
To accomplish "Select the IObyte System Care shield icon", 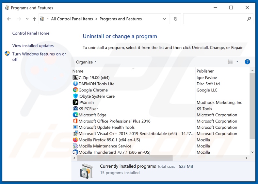I will pyautogui.click(x=75, y=96).
